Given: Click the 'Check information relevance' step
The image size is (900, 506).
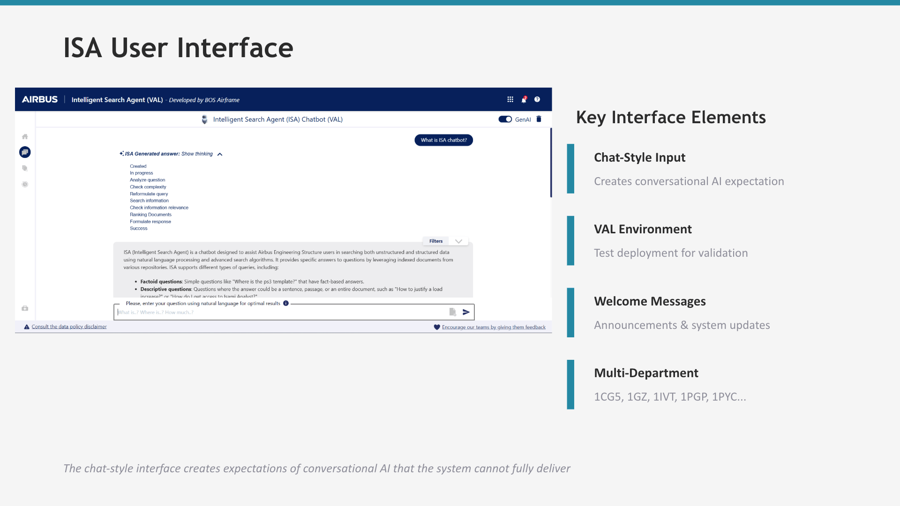Looking at the screenshot, I should (159, 208).
